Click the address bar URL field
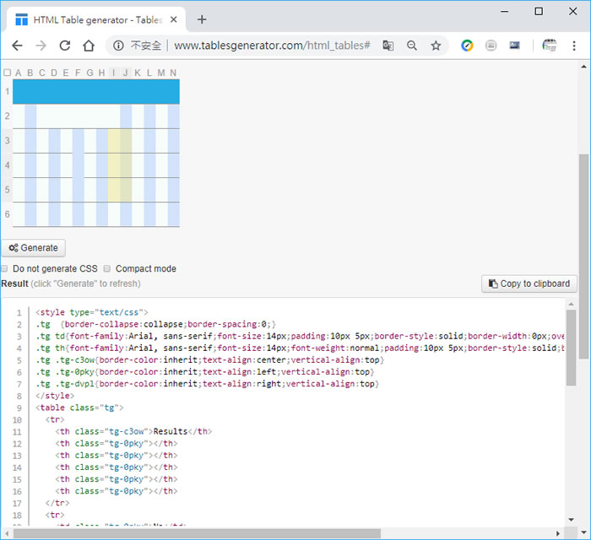This screenshot has width=591, height=540. pos(272,46)
